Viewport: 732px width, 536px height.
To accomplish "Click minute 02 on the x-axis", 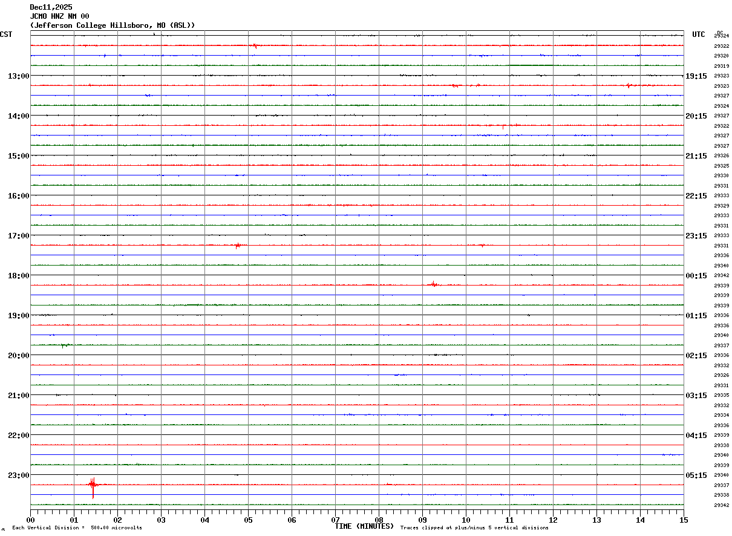I will tap(118, 519).
